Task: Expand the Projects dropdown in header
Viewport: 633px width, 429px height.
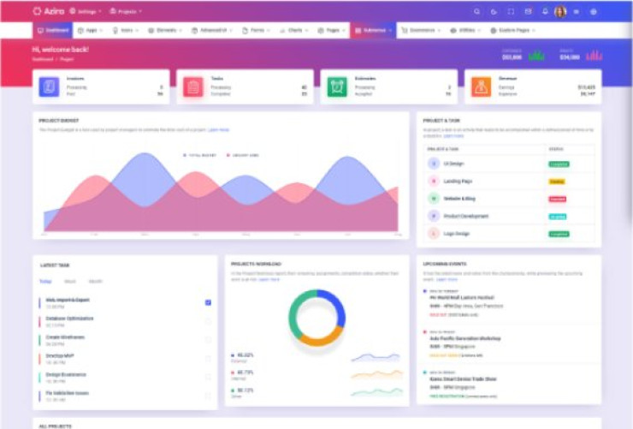Action: (x=127, y=12)
